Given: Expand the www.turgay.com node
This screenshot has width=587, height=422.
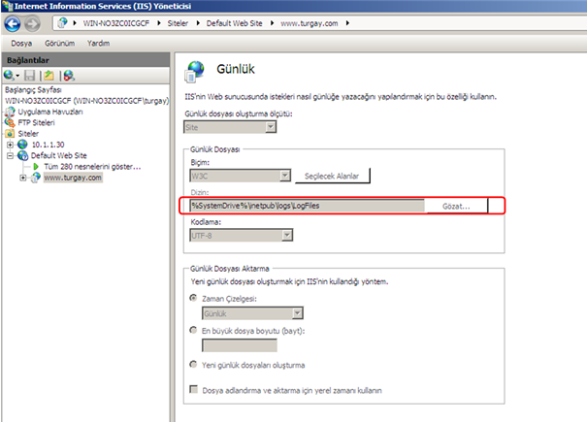Looking at the screenshot, I should (x=23, y=178).
